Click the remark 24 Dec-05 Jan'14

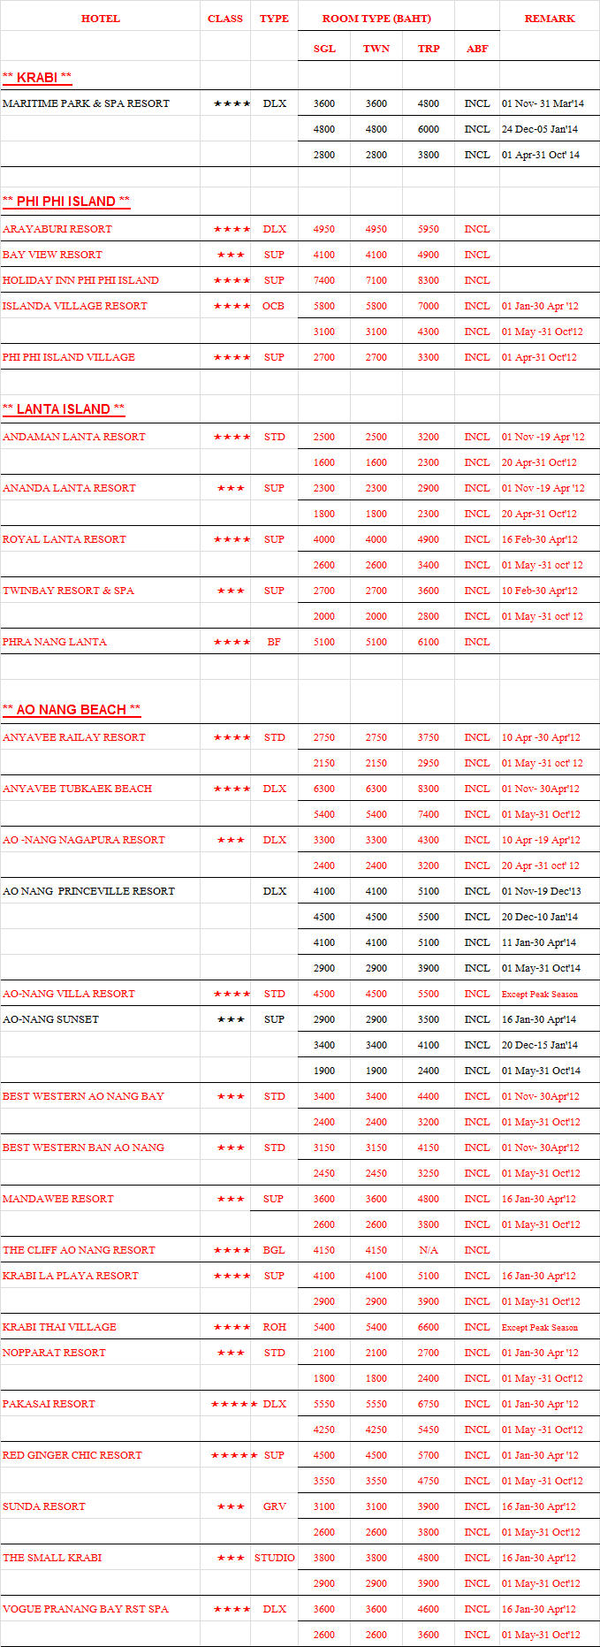pyautogui.click(x=540, y=129)
